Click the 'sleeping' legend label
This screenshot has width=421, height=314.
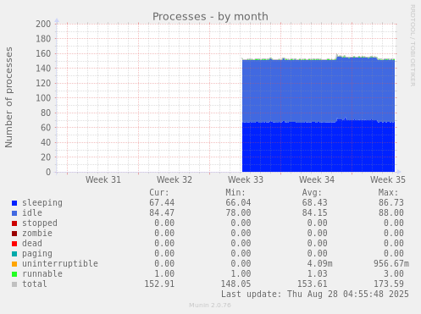click(x=42, y=203)
